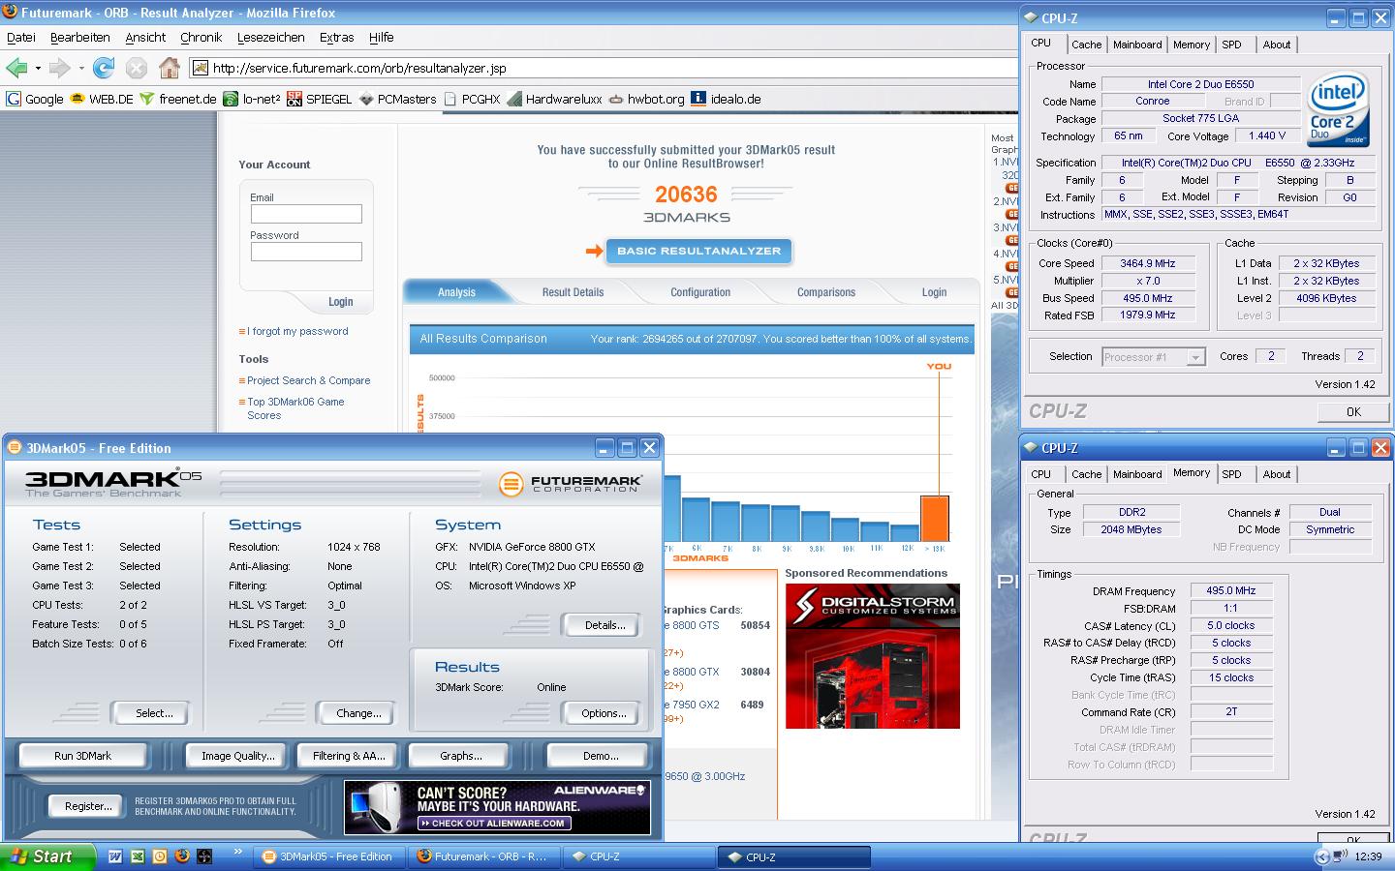Click Firefox forward arrow button
1395x871 pixels.
60,68
